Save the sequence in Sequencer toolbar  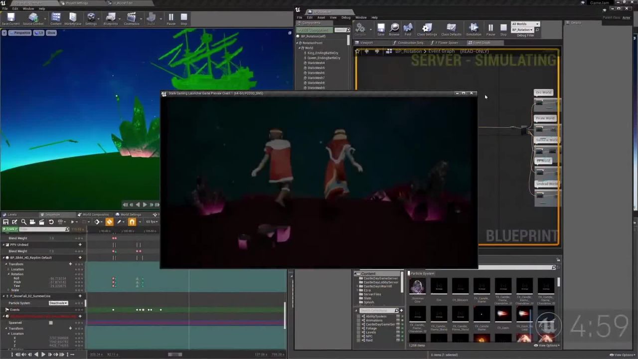[x=5, y=222]
